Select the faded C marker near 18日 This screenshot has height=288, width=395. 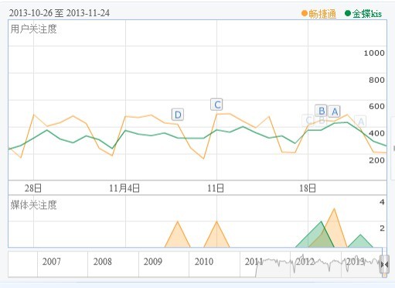308,120
